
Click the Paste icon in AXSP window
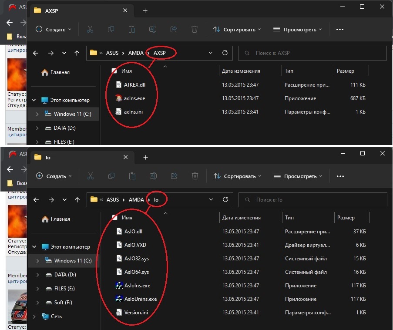pos(131,29)
